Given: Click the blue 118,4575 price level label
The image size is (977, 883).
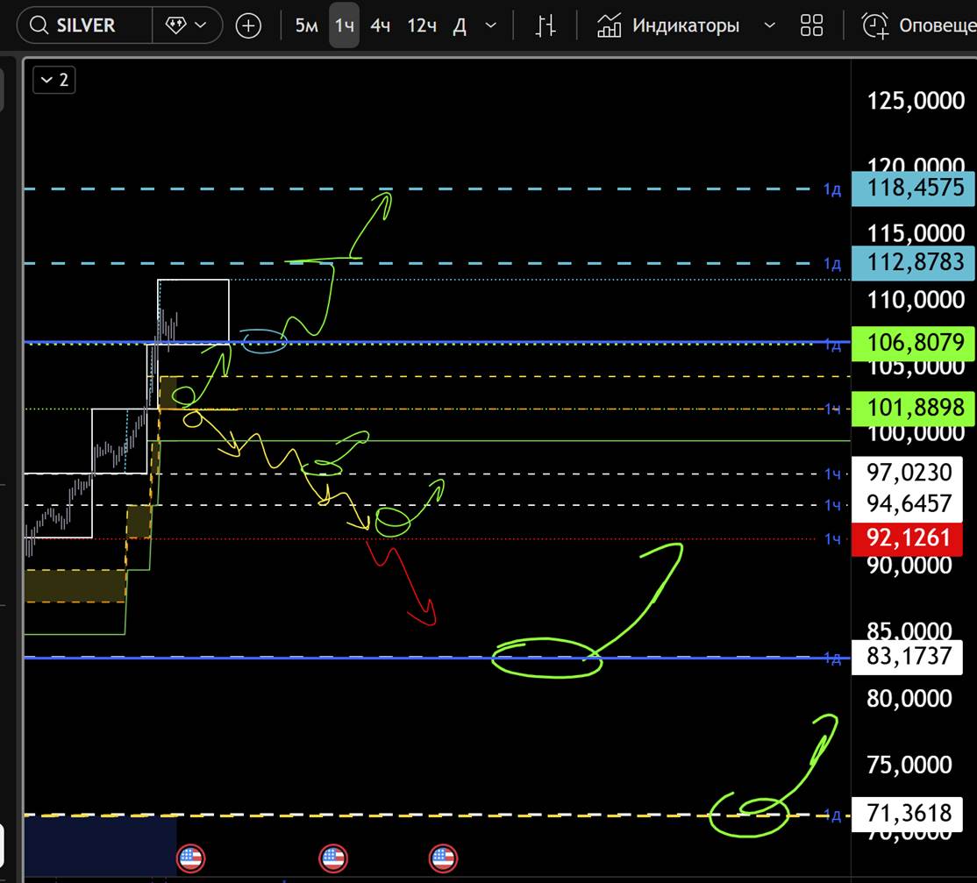Looking at the screenshot, I should 915,188.
